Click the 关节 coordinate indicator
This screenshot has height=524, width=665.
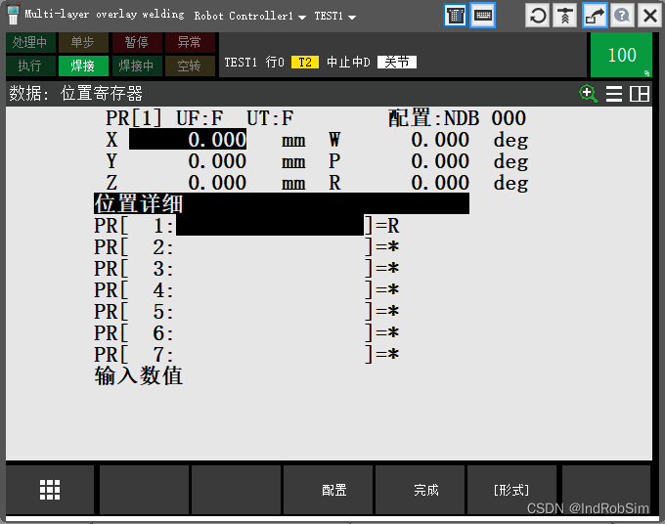(396, 63)
